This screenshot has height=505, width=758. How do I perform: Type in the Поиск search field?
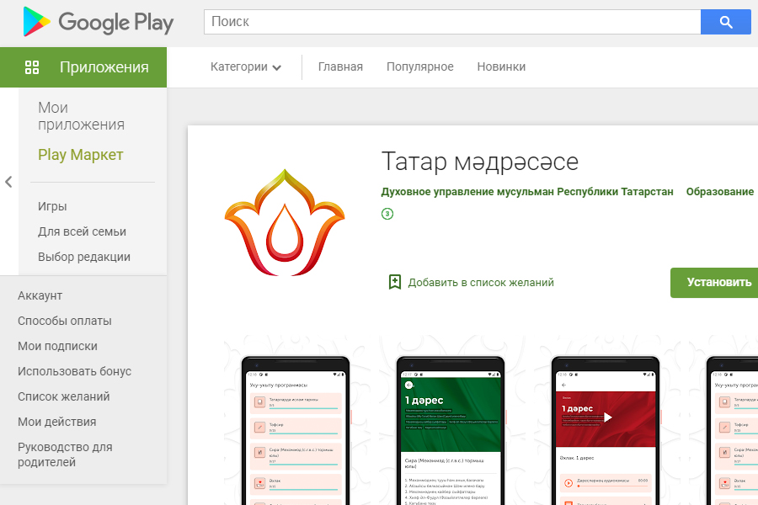(451, 22)
